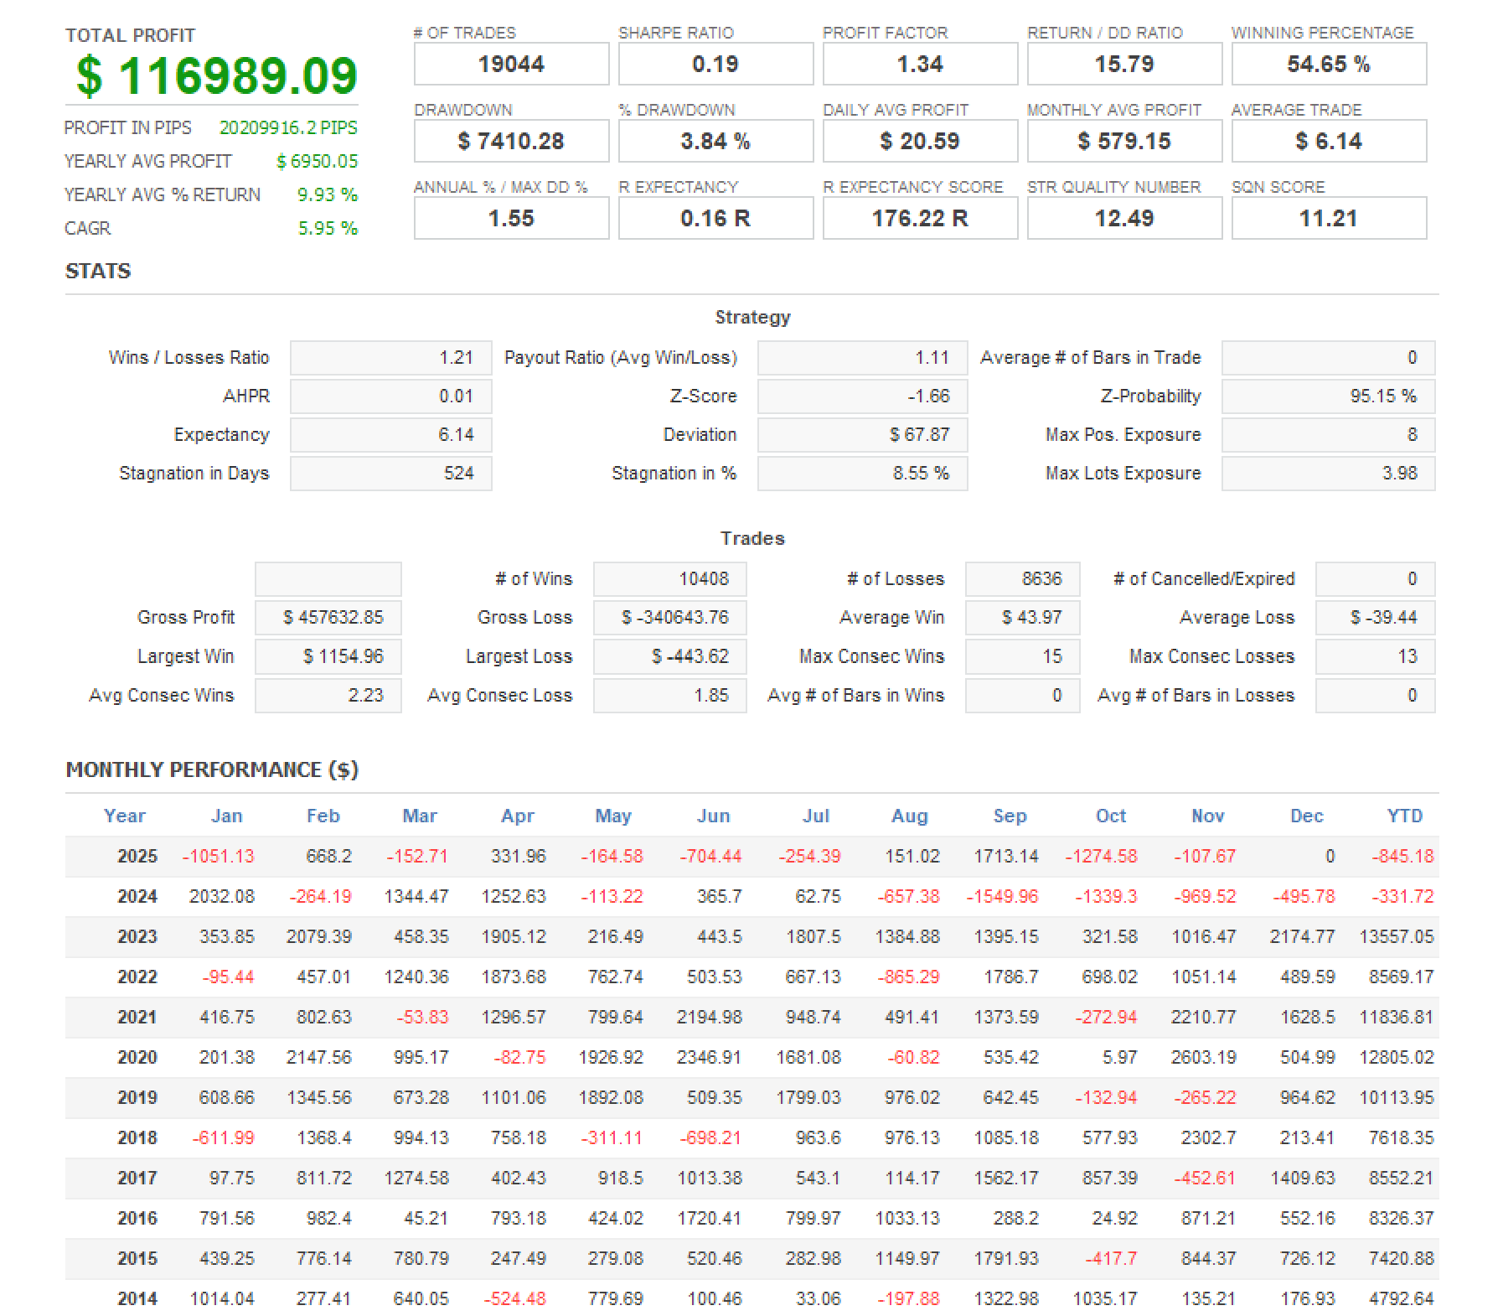Image resolution: width=1503 pixels, height=1316 pixels.
Task: Select the Monthly Avg Profit value $ 579.15
Action: [1124, 142]
